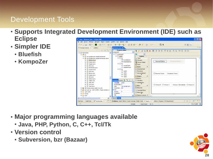Click the Paste clipboard icon in designer toolbar

[x=147, y=51]
